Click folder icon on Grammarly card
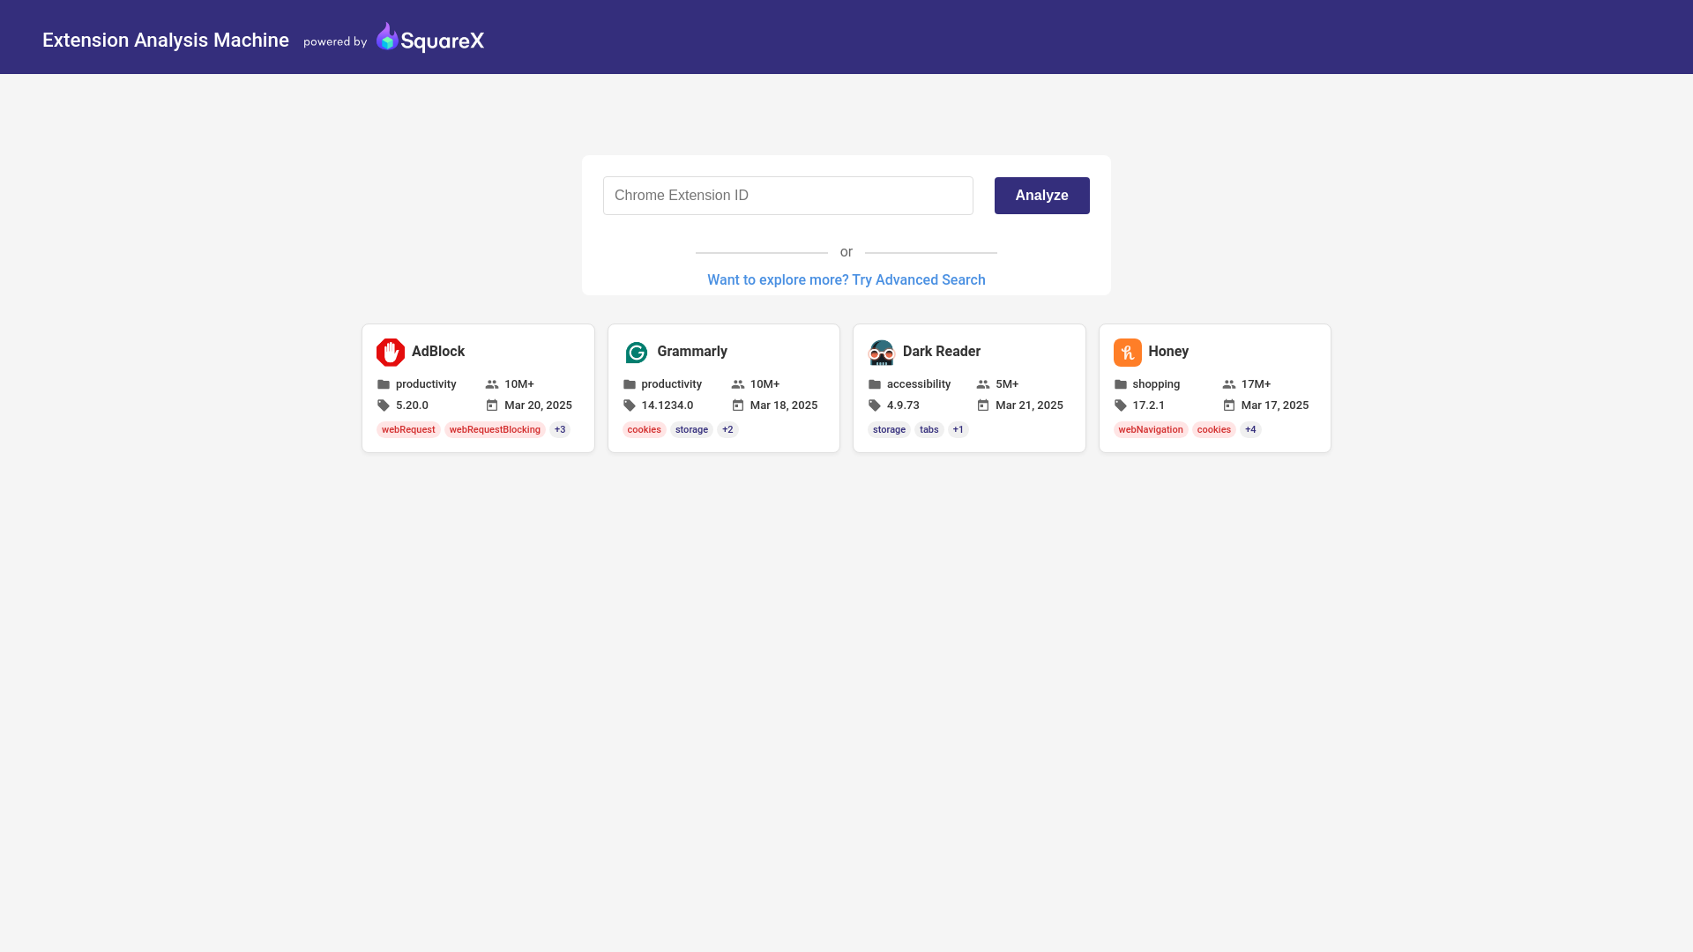The width and height of the screenshot is (1693, 952). pyautogui.click(x=630, y=384)
